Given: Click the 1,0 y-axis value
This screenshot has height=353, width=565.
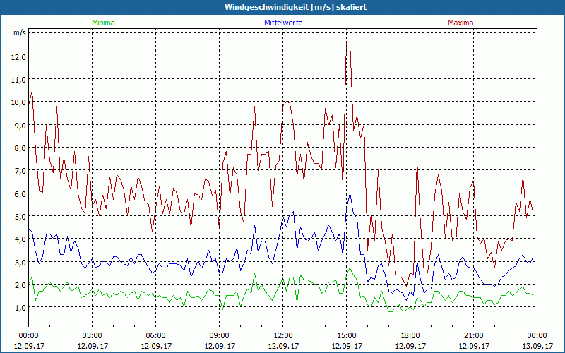Looking at the screenshot, I should pyautogui.click(x=20, y=308).
